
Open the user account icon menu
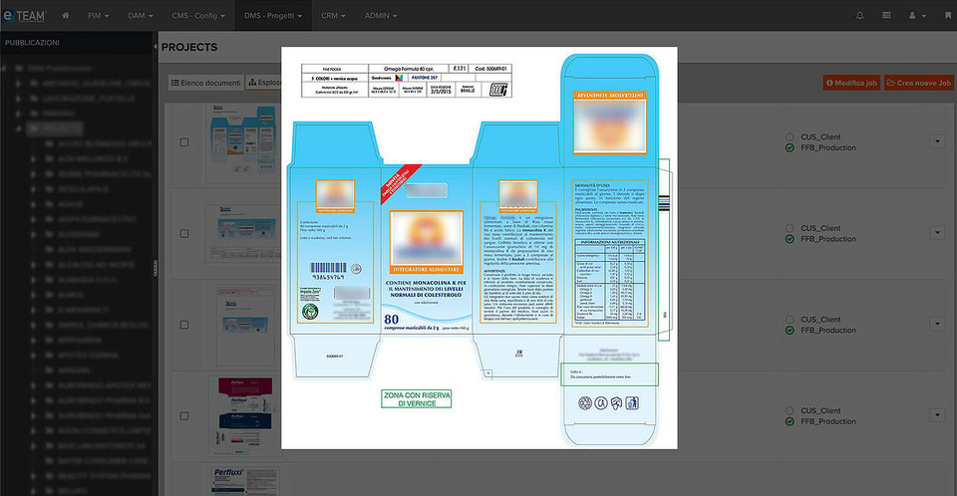(x=915, y=16)
